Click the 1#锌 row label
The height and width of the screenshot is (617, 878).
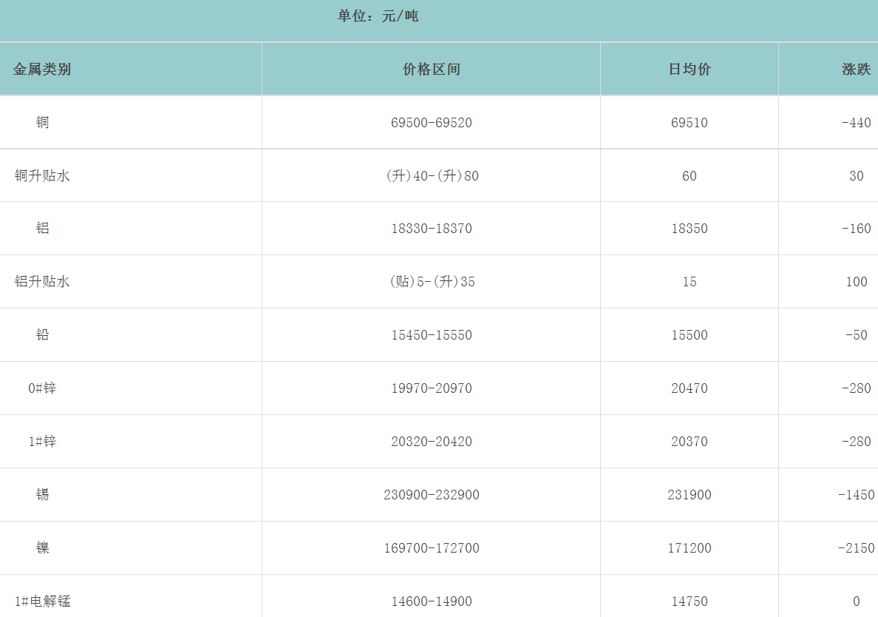(x=43, y=442)
